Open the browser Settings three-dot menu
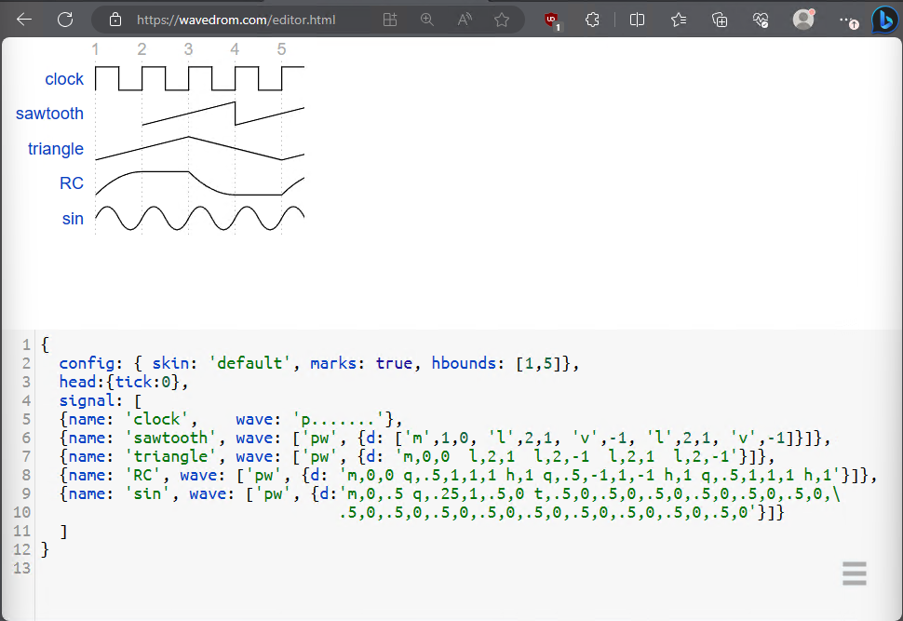The width and height of the screenshot is (903, 621). (x=843, y=20)
